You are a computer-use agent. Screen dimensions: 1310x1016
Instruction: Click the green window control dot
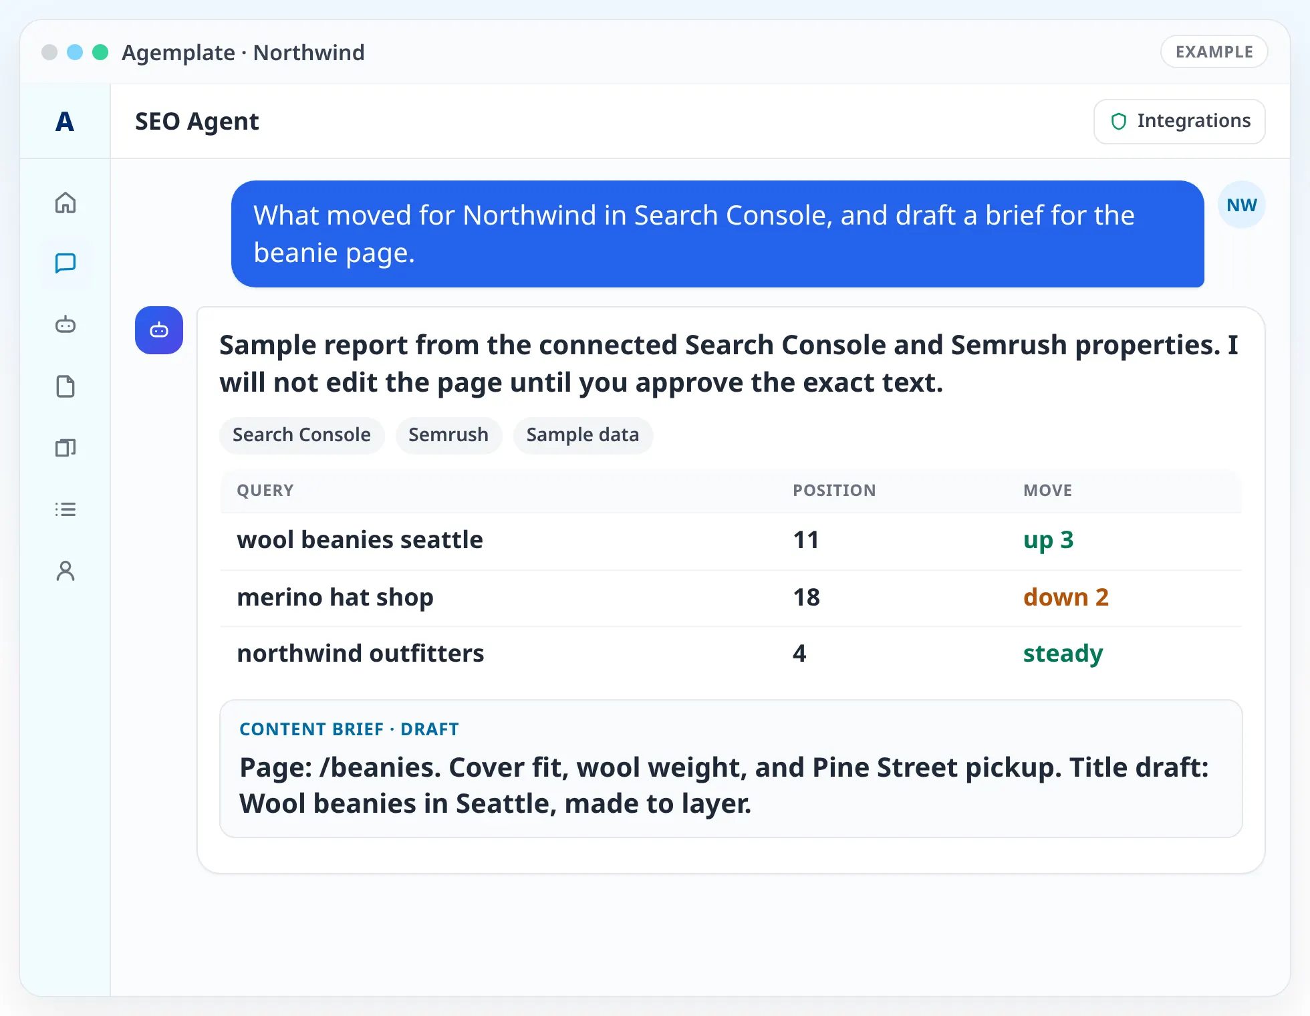coord(100,52)
